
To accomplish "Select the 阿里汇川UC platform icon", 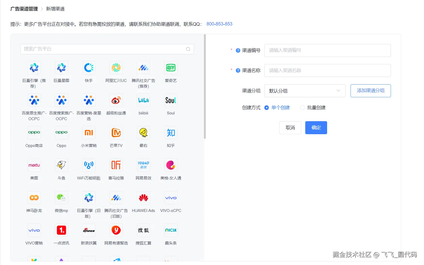I will [116, 68].
